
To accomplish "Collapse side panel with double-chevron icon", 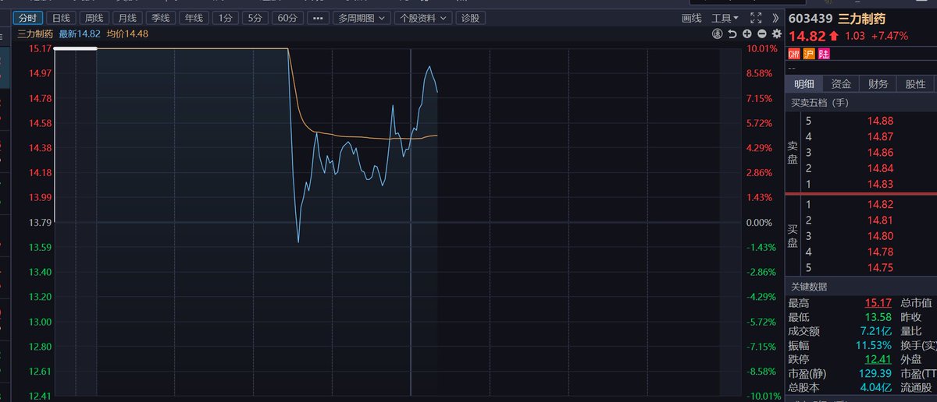I will pos(775,18).
